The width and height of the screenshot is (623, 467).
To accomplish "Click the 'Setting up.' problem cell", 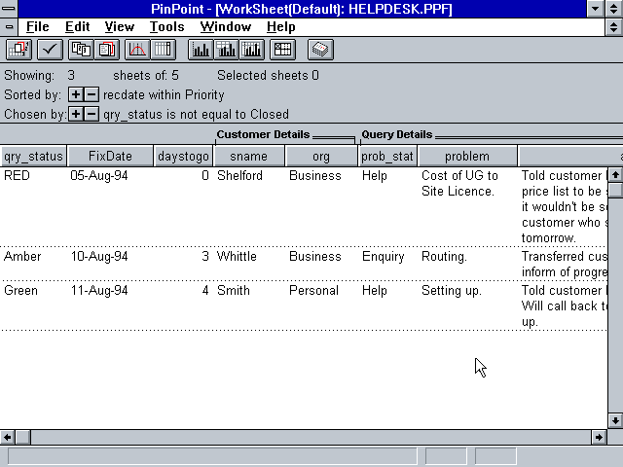I will 452,291.
